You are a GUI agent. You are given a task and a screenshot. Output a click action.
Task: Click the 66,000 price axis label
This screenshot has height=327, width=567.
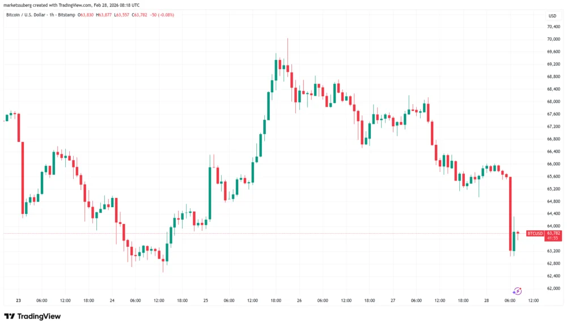coord(554,163)
